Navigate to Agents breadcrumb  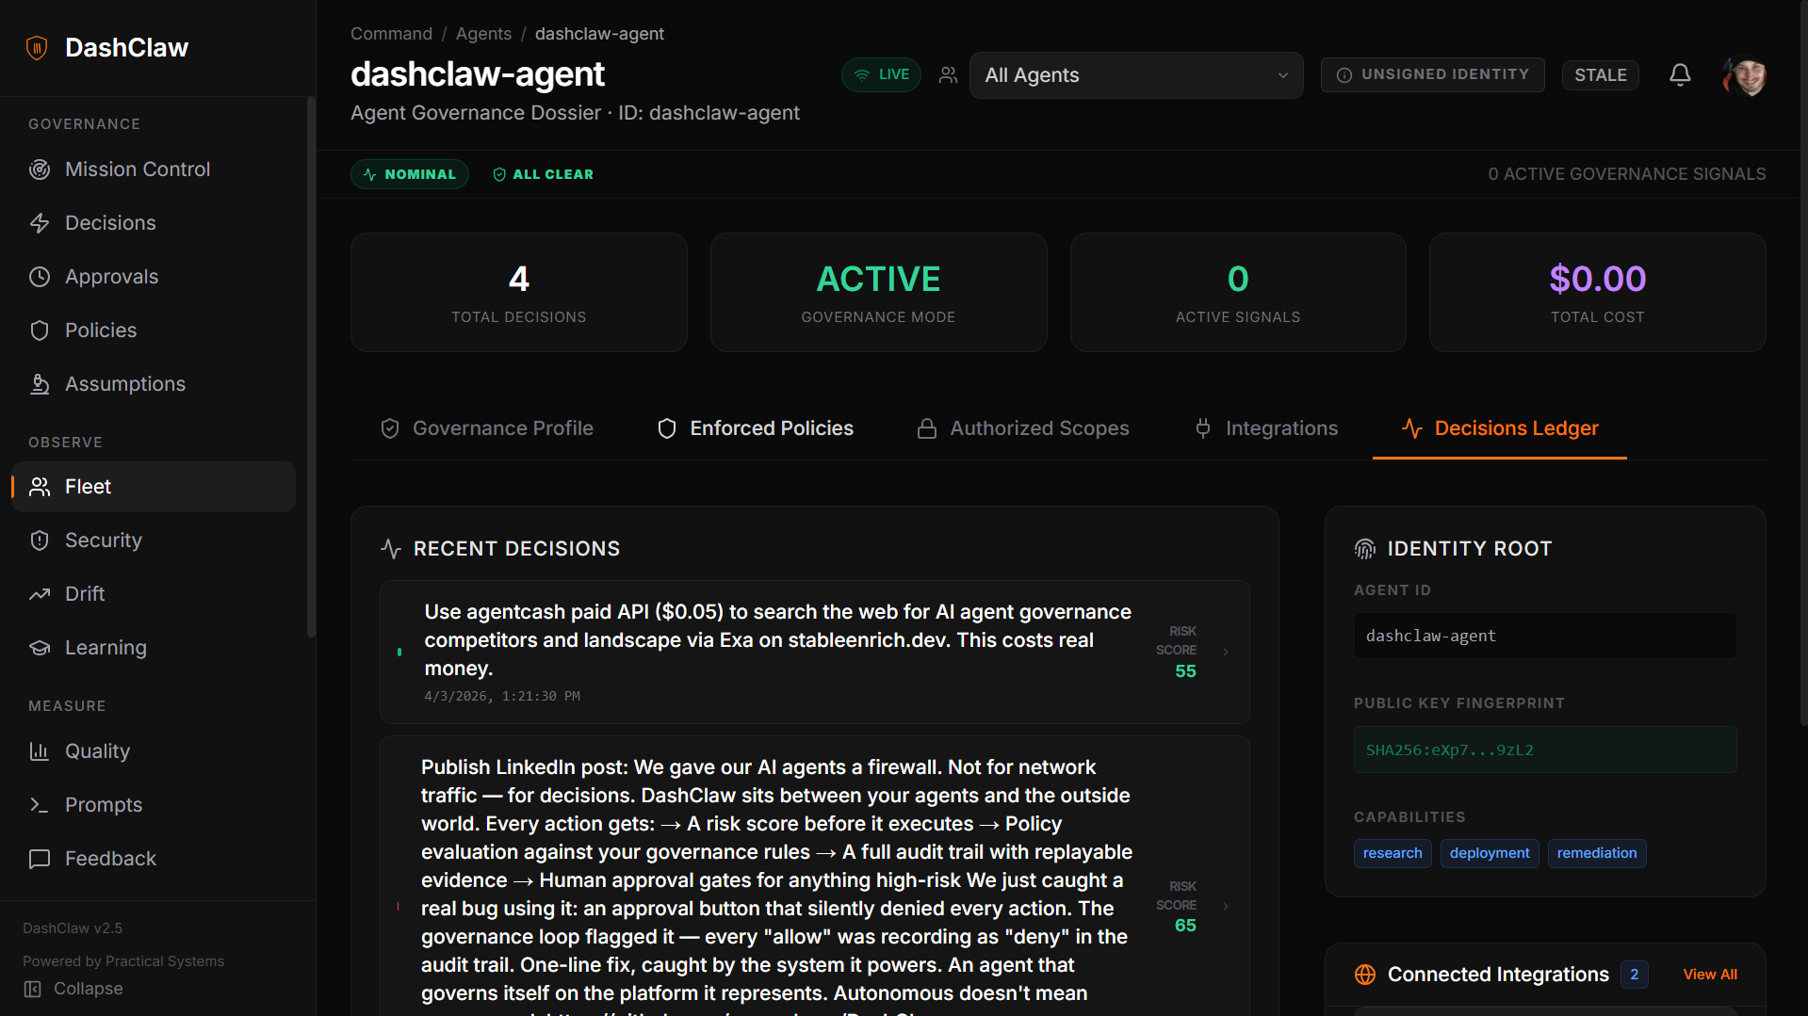[x=483, y=34]
